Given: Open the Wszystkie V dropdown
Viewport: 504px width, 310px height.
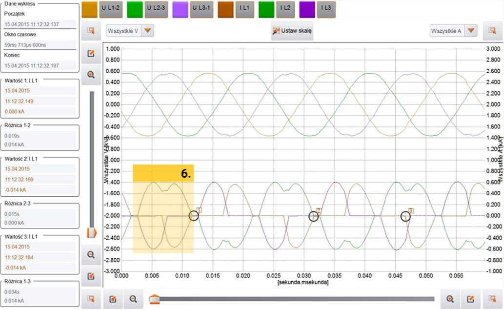Looking at the screenshot, I should pyautogui.click(x=148, y=31).
